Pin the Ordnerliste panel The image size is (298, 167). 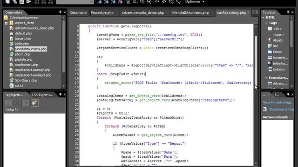[x=60, y=12]
